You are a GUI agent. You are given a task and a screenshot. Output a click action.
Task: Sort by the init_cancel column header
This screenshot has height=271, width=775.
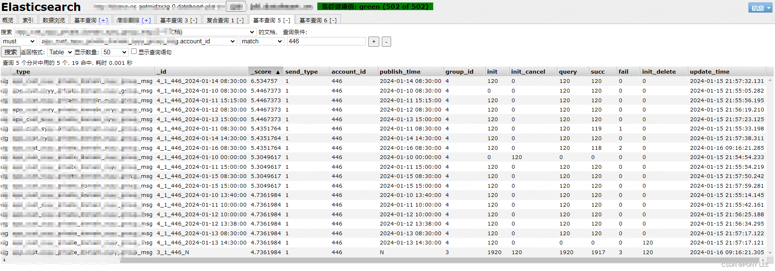coord(533,72)
